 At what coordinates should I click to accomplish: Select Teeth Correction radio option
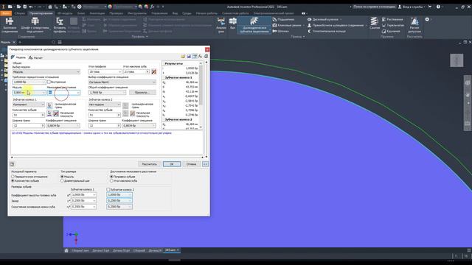(x=111, y=177)
